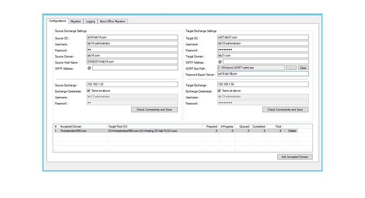Viewport: 365px width, 198px height.
Task: Browse for ADMT exe with ... button
Action: pyautogui.click(x=291, y=68)
